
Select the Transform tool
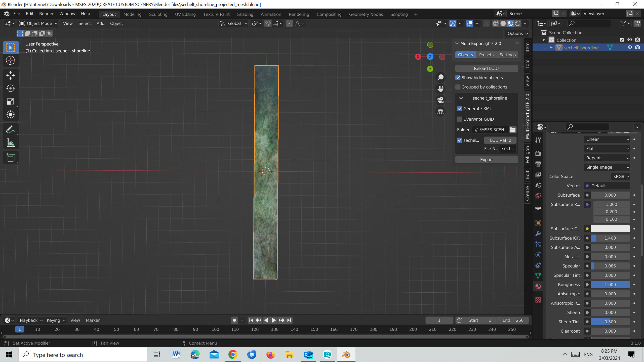pos(11,115)
